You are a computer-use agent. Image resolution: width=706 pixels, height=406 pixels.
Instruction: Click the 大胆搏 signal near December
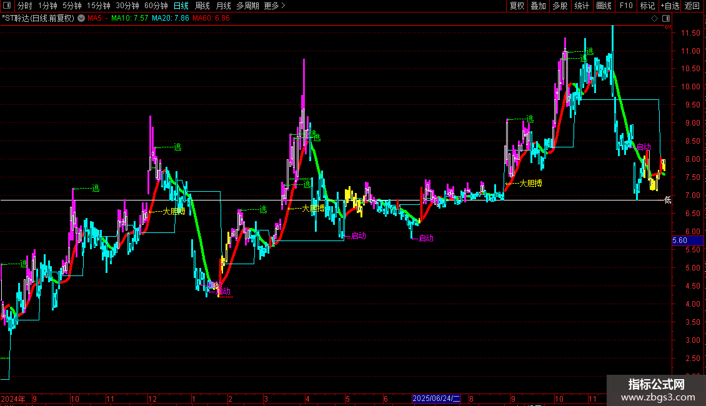(x=174, y=211)
